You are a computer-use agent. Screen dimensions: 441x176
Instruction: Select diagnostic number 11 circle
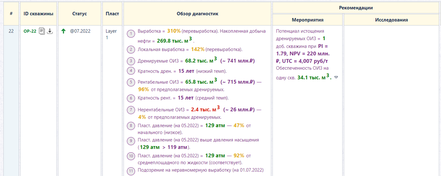pos(131,171)
